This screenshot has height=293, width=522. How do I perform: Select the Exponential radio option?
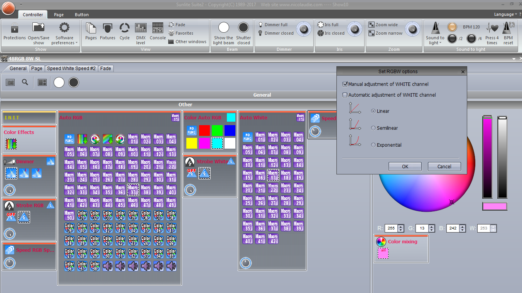[373, 145]
